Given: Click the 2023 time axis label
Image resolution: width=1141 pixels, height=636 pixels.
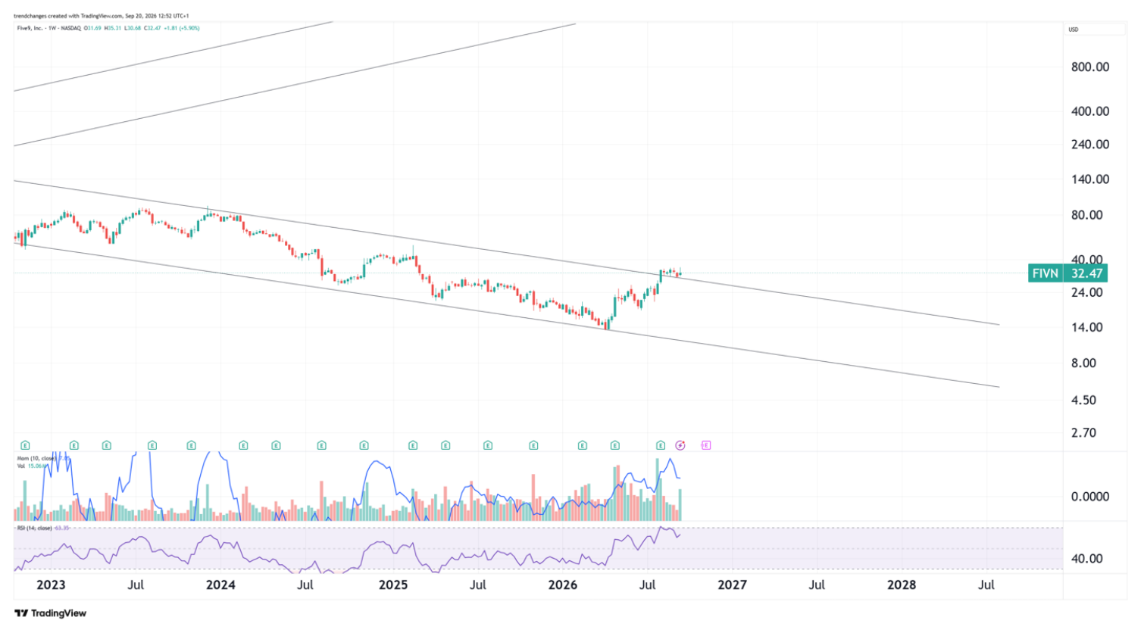Looking at the screenshot, I should [x=51, y=585].
